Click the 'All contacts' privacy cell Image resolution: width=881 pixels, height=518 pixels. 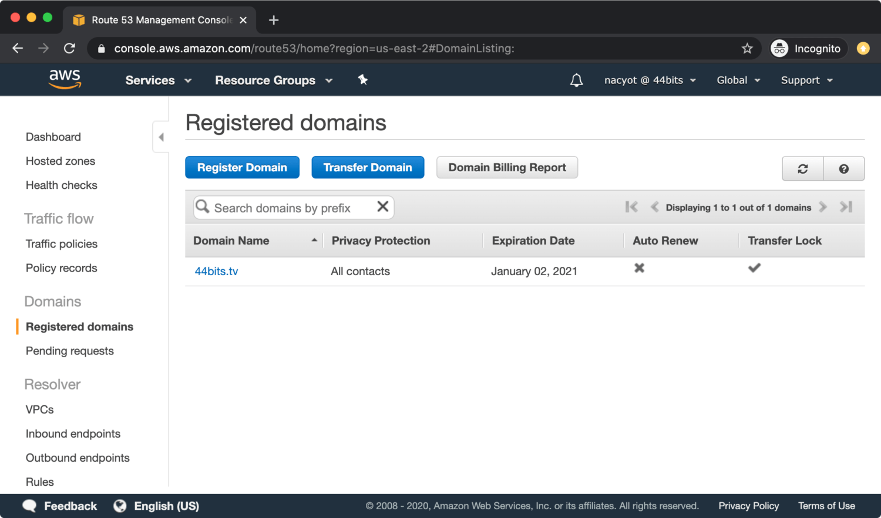pos(360,271)
